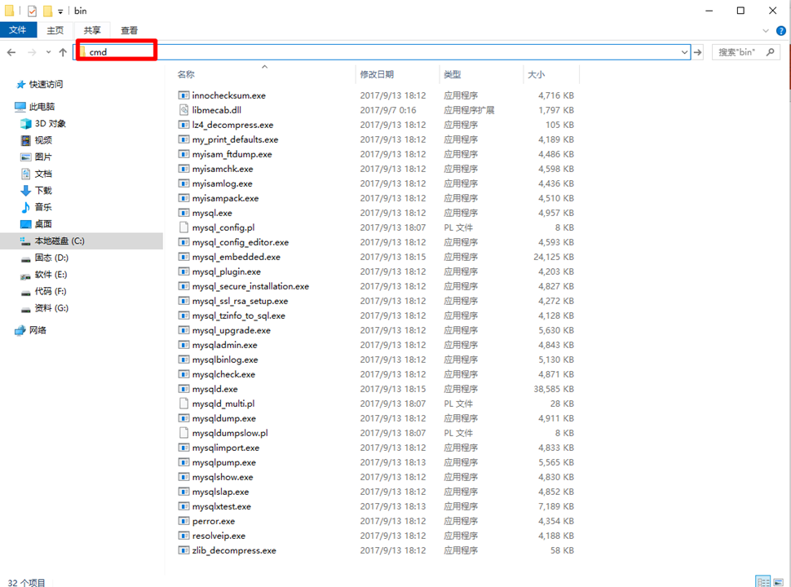Select the mysql_upgrade.exe file name

[x=232, y=330]
